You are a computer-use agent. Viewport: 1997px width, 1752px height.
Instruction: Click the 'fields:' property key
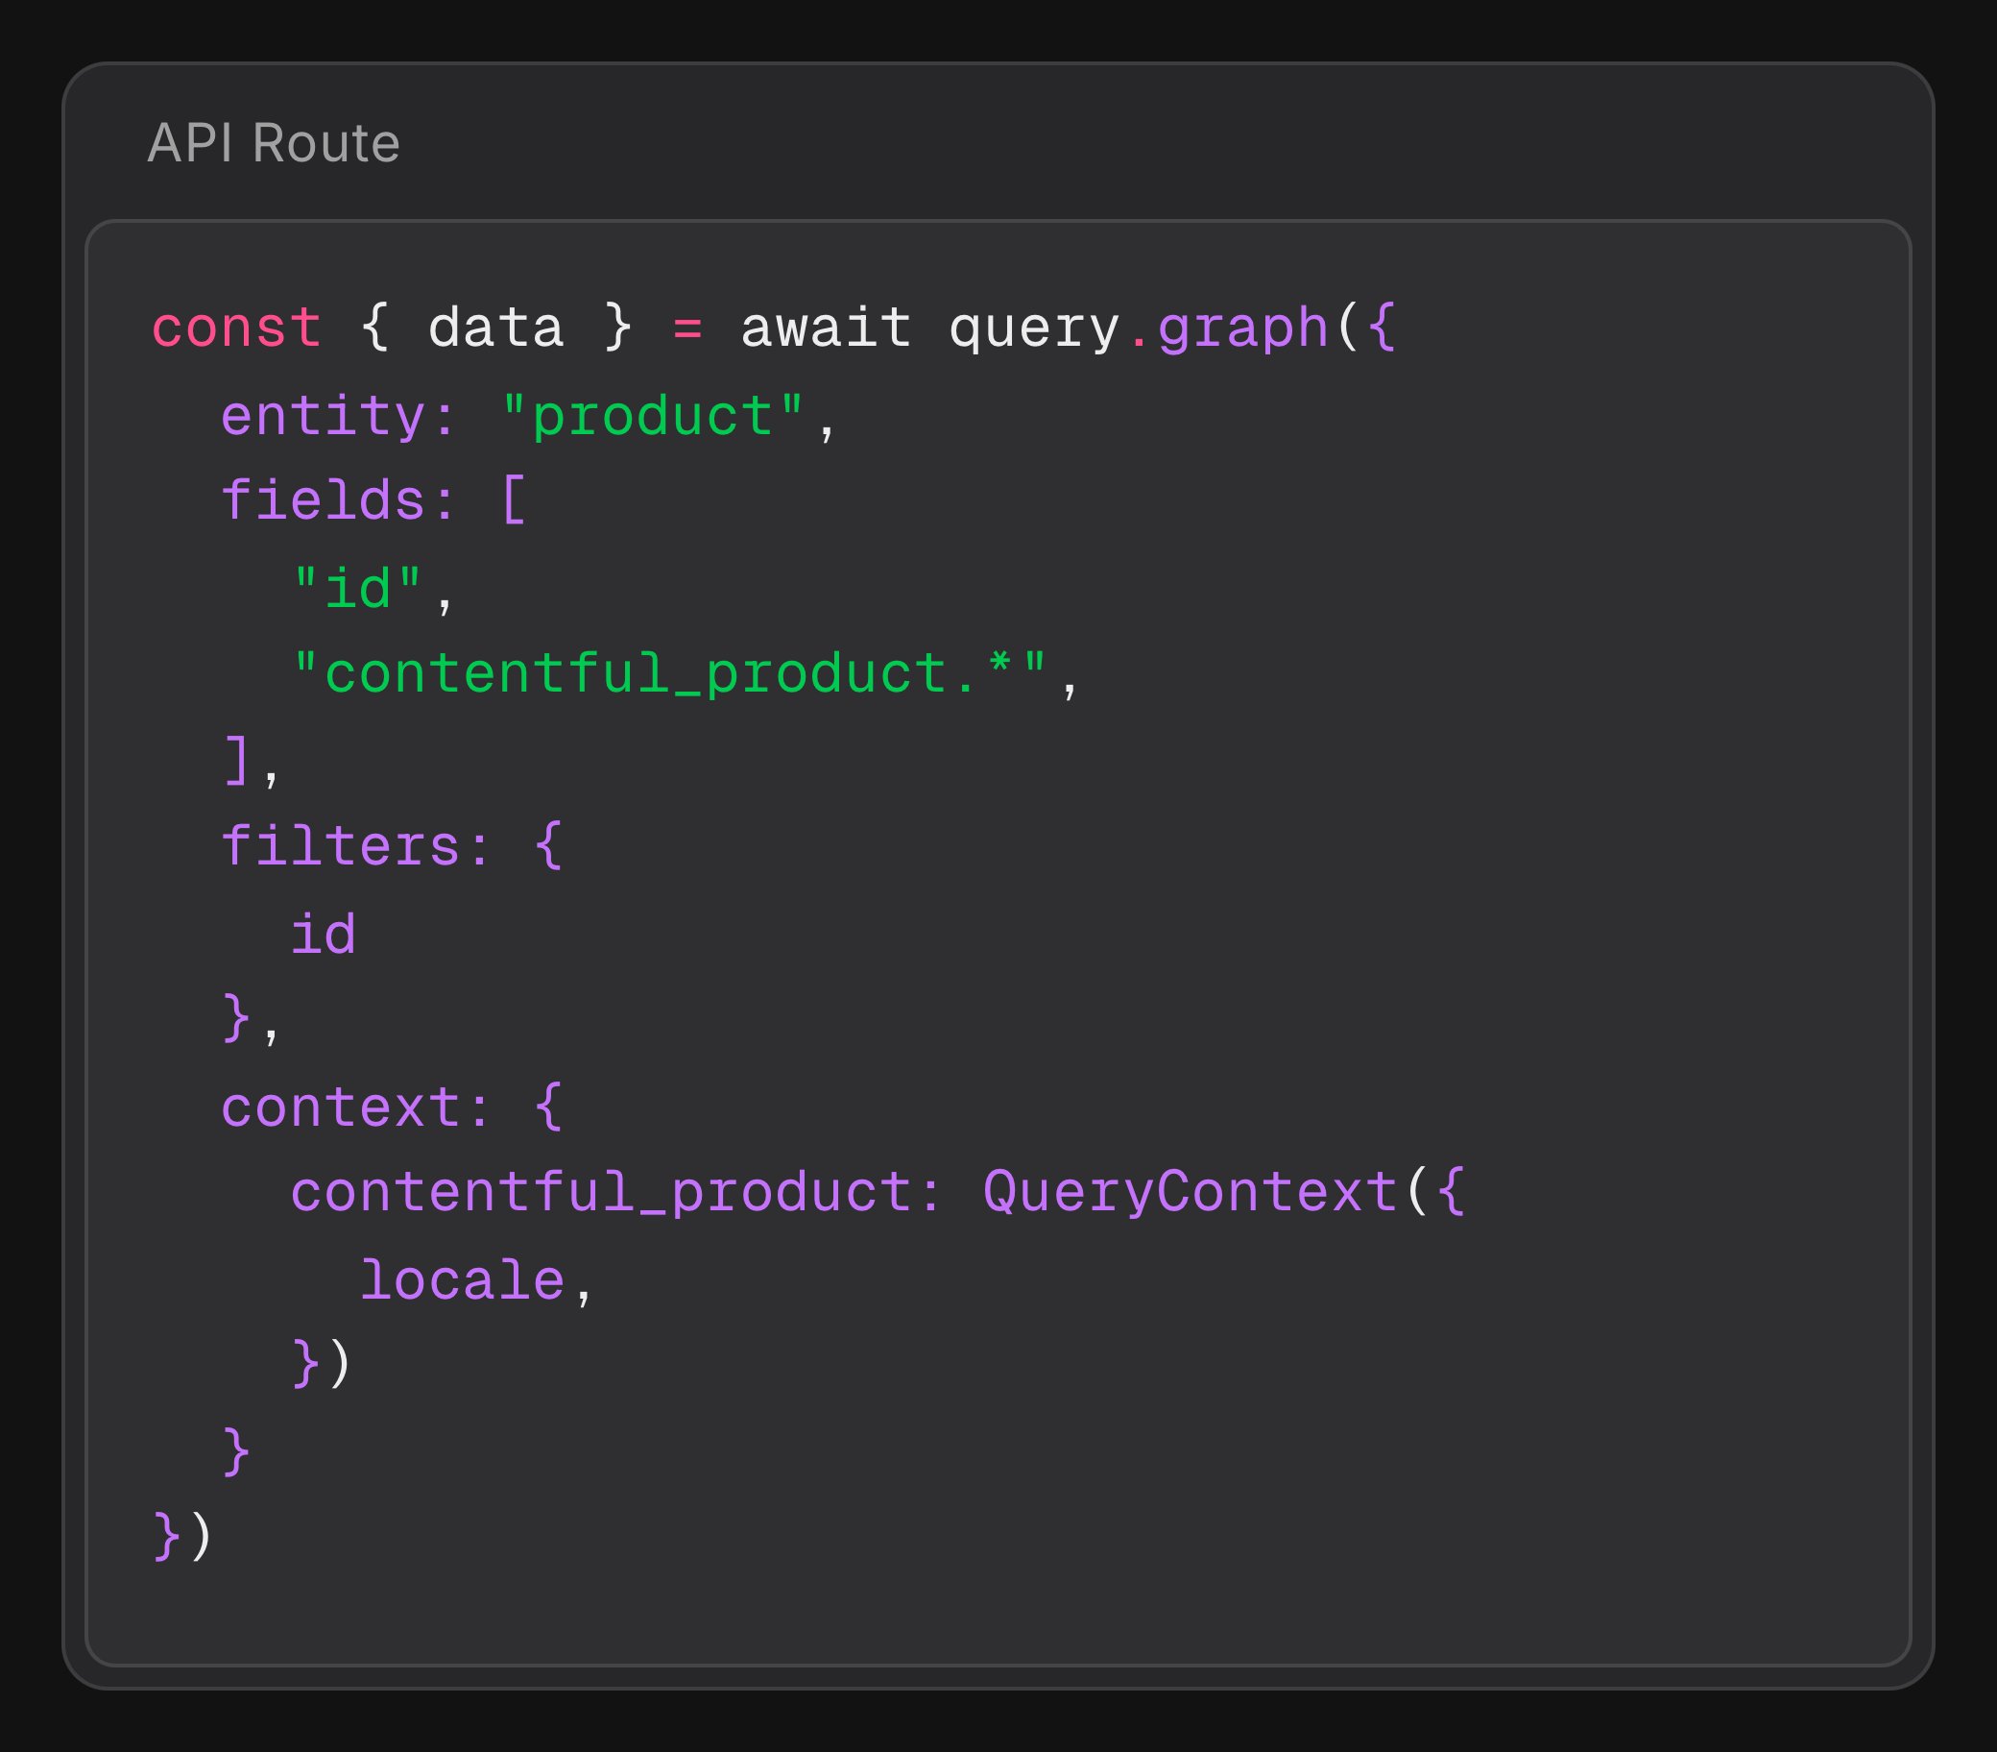[x=339, y=500]
